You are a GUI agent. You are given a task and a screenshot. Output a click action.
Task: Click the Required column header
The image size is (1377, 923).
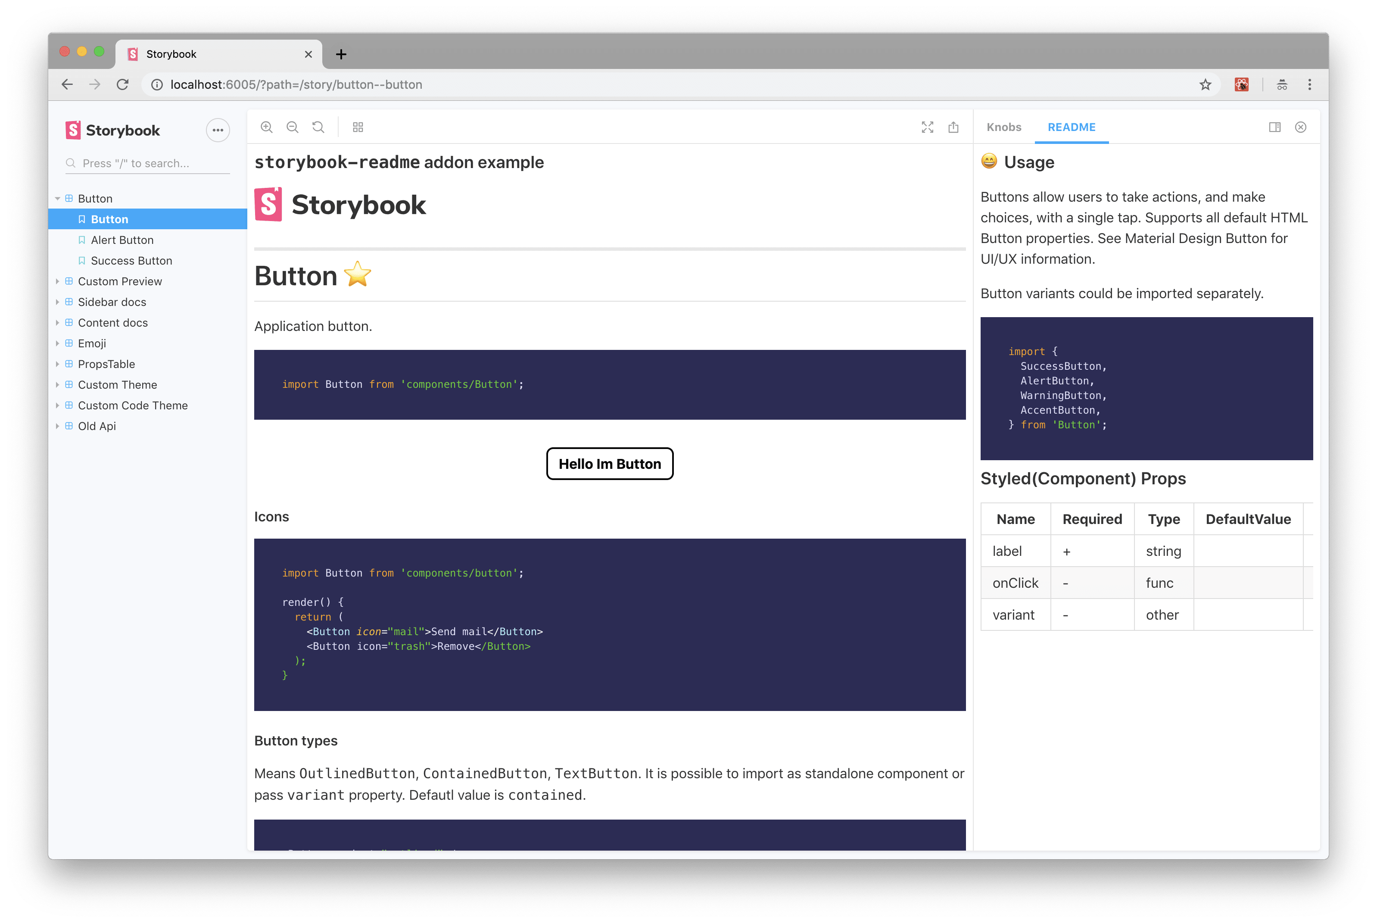coord(1092,519)
